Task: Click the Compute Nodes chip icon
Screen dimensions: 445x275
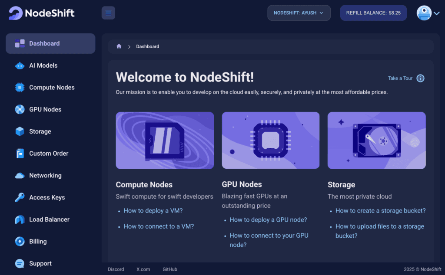Action: click(x=20, y=88)
